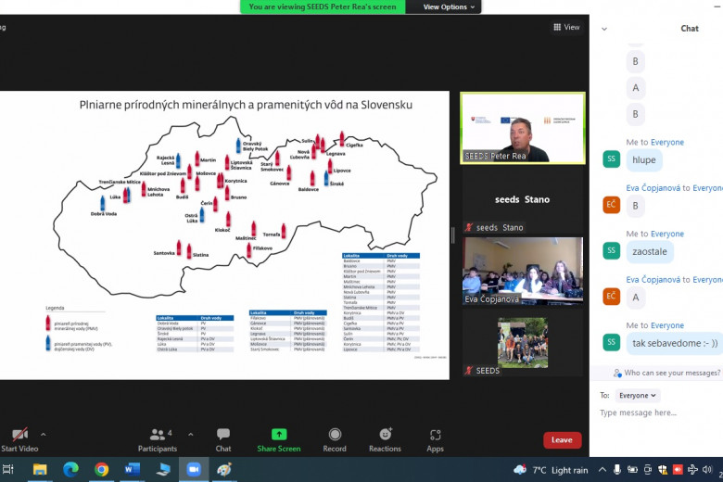The image size is (723, 482).
Task: Open Microsoft Word from taskbar
Action: 133,470
